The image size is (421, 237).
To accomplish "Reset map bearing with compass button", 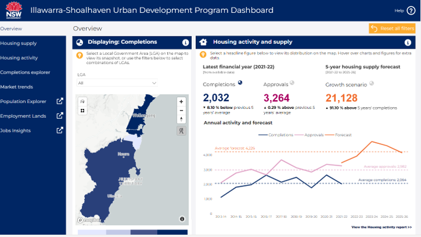I will pyautogui.click(x=181, y=119).
